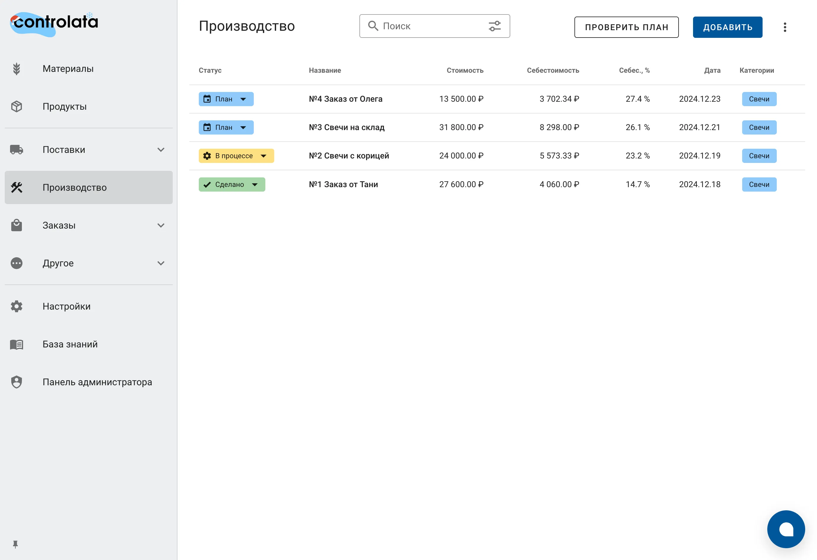Open status dropdown for №4 Заказ от Олега

[x=243, y=99]
